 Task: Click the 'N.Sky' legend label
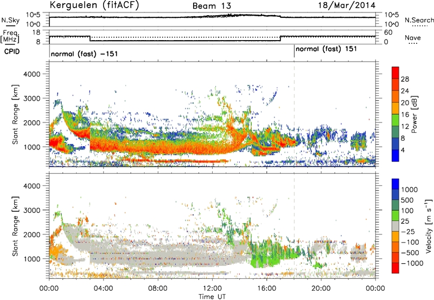[10, 20]
